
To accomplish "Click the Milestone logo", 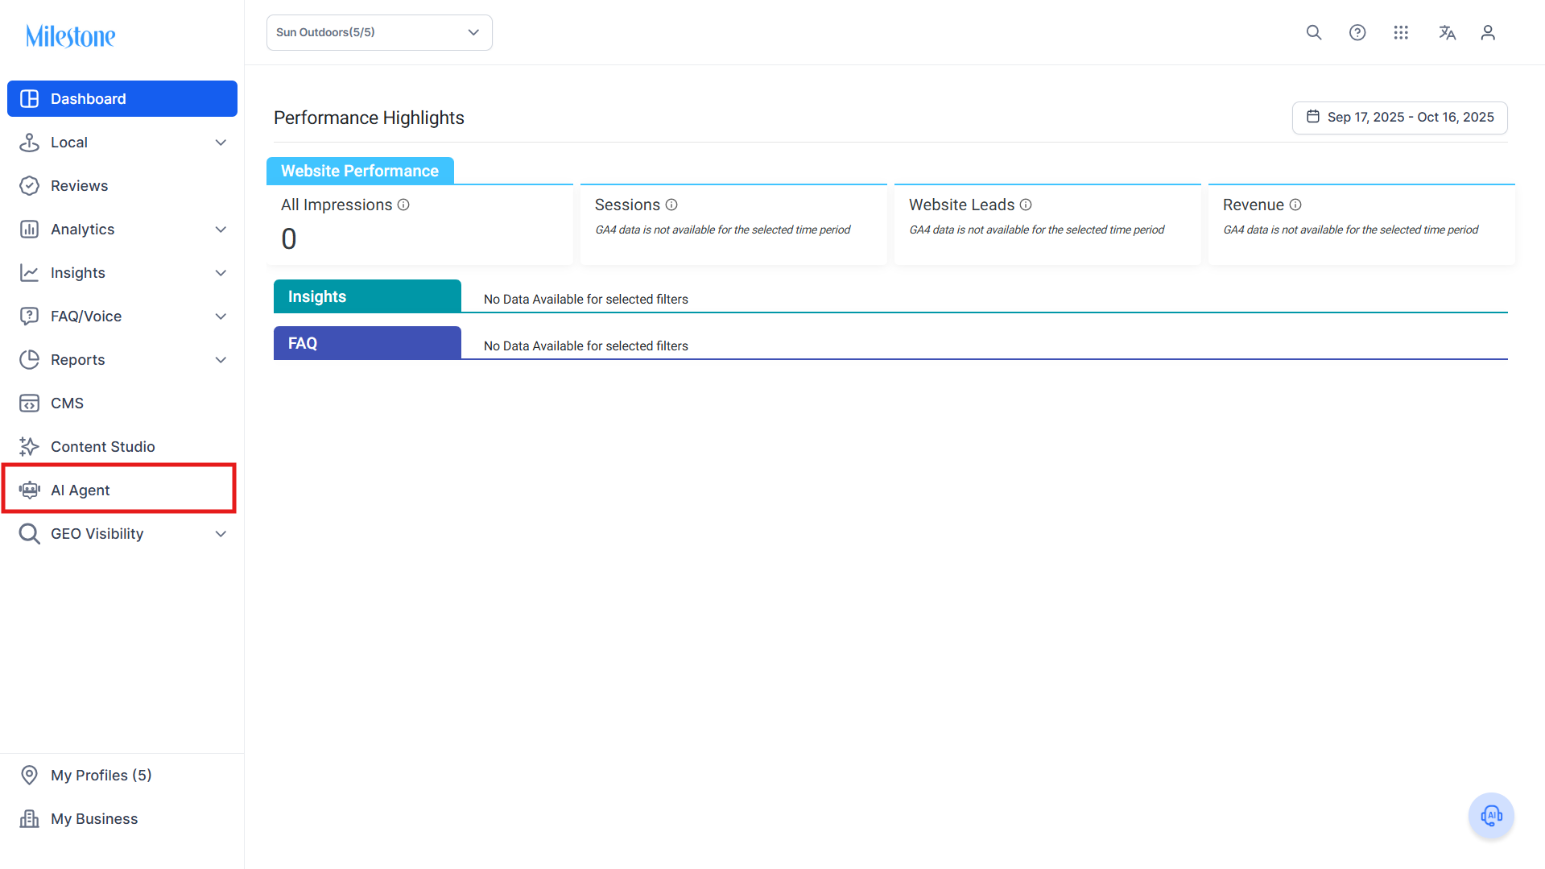I will (x=71, y=36).
